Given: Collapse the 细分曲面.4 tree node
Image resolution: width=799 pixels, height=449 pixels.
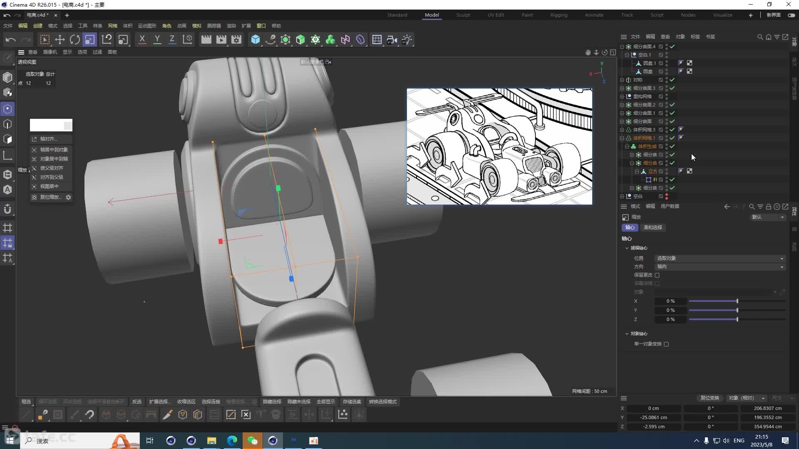Looking at the screenshot, I should click(x=622, y=47).
